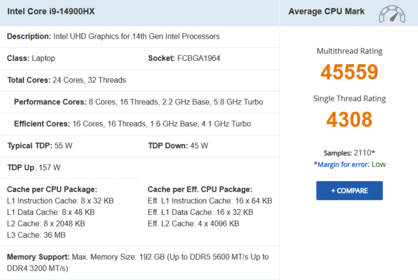418x280 pixels.
Task: Select the TDP Up 157 W entry
Action: coord(33,167)
